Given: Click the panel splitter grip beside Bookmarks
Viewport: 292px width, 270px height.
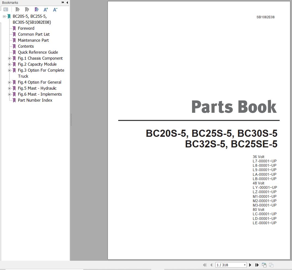Looking at the screenshot, I should (71, 120).
